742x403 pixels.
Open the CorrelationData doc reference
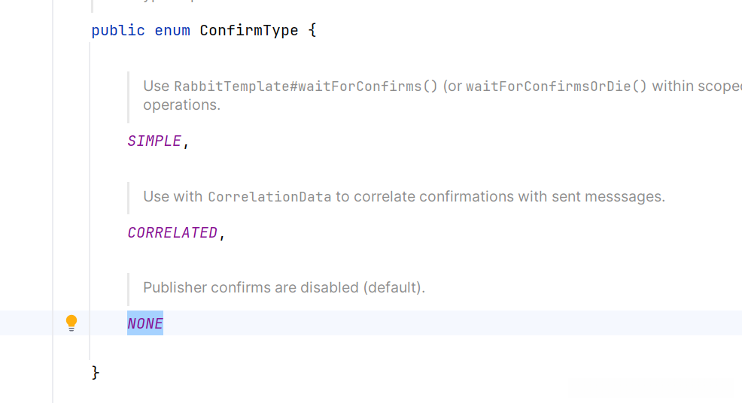(x=269, y=198)
